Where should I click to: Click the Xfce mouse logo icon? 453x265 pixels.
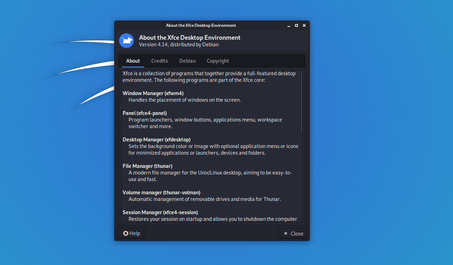tap(126, 41)
